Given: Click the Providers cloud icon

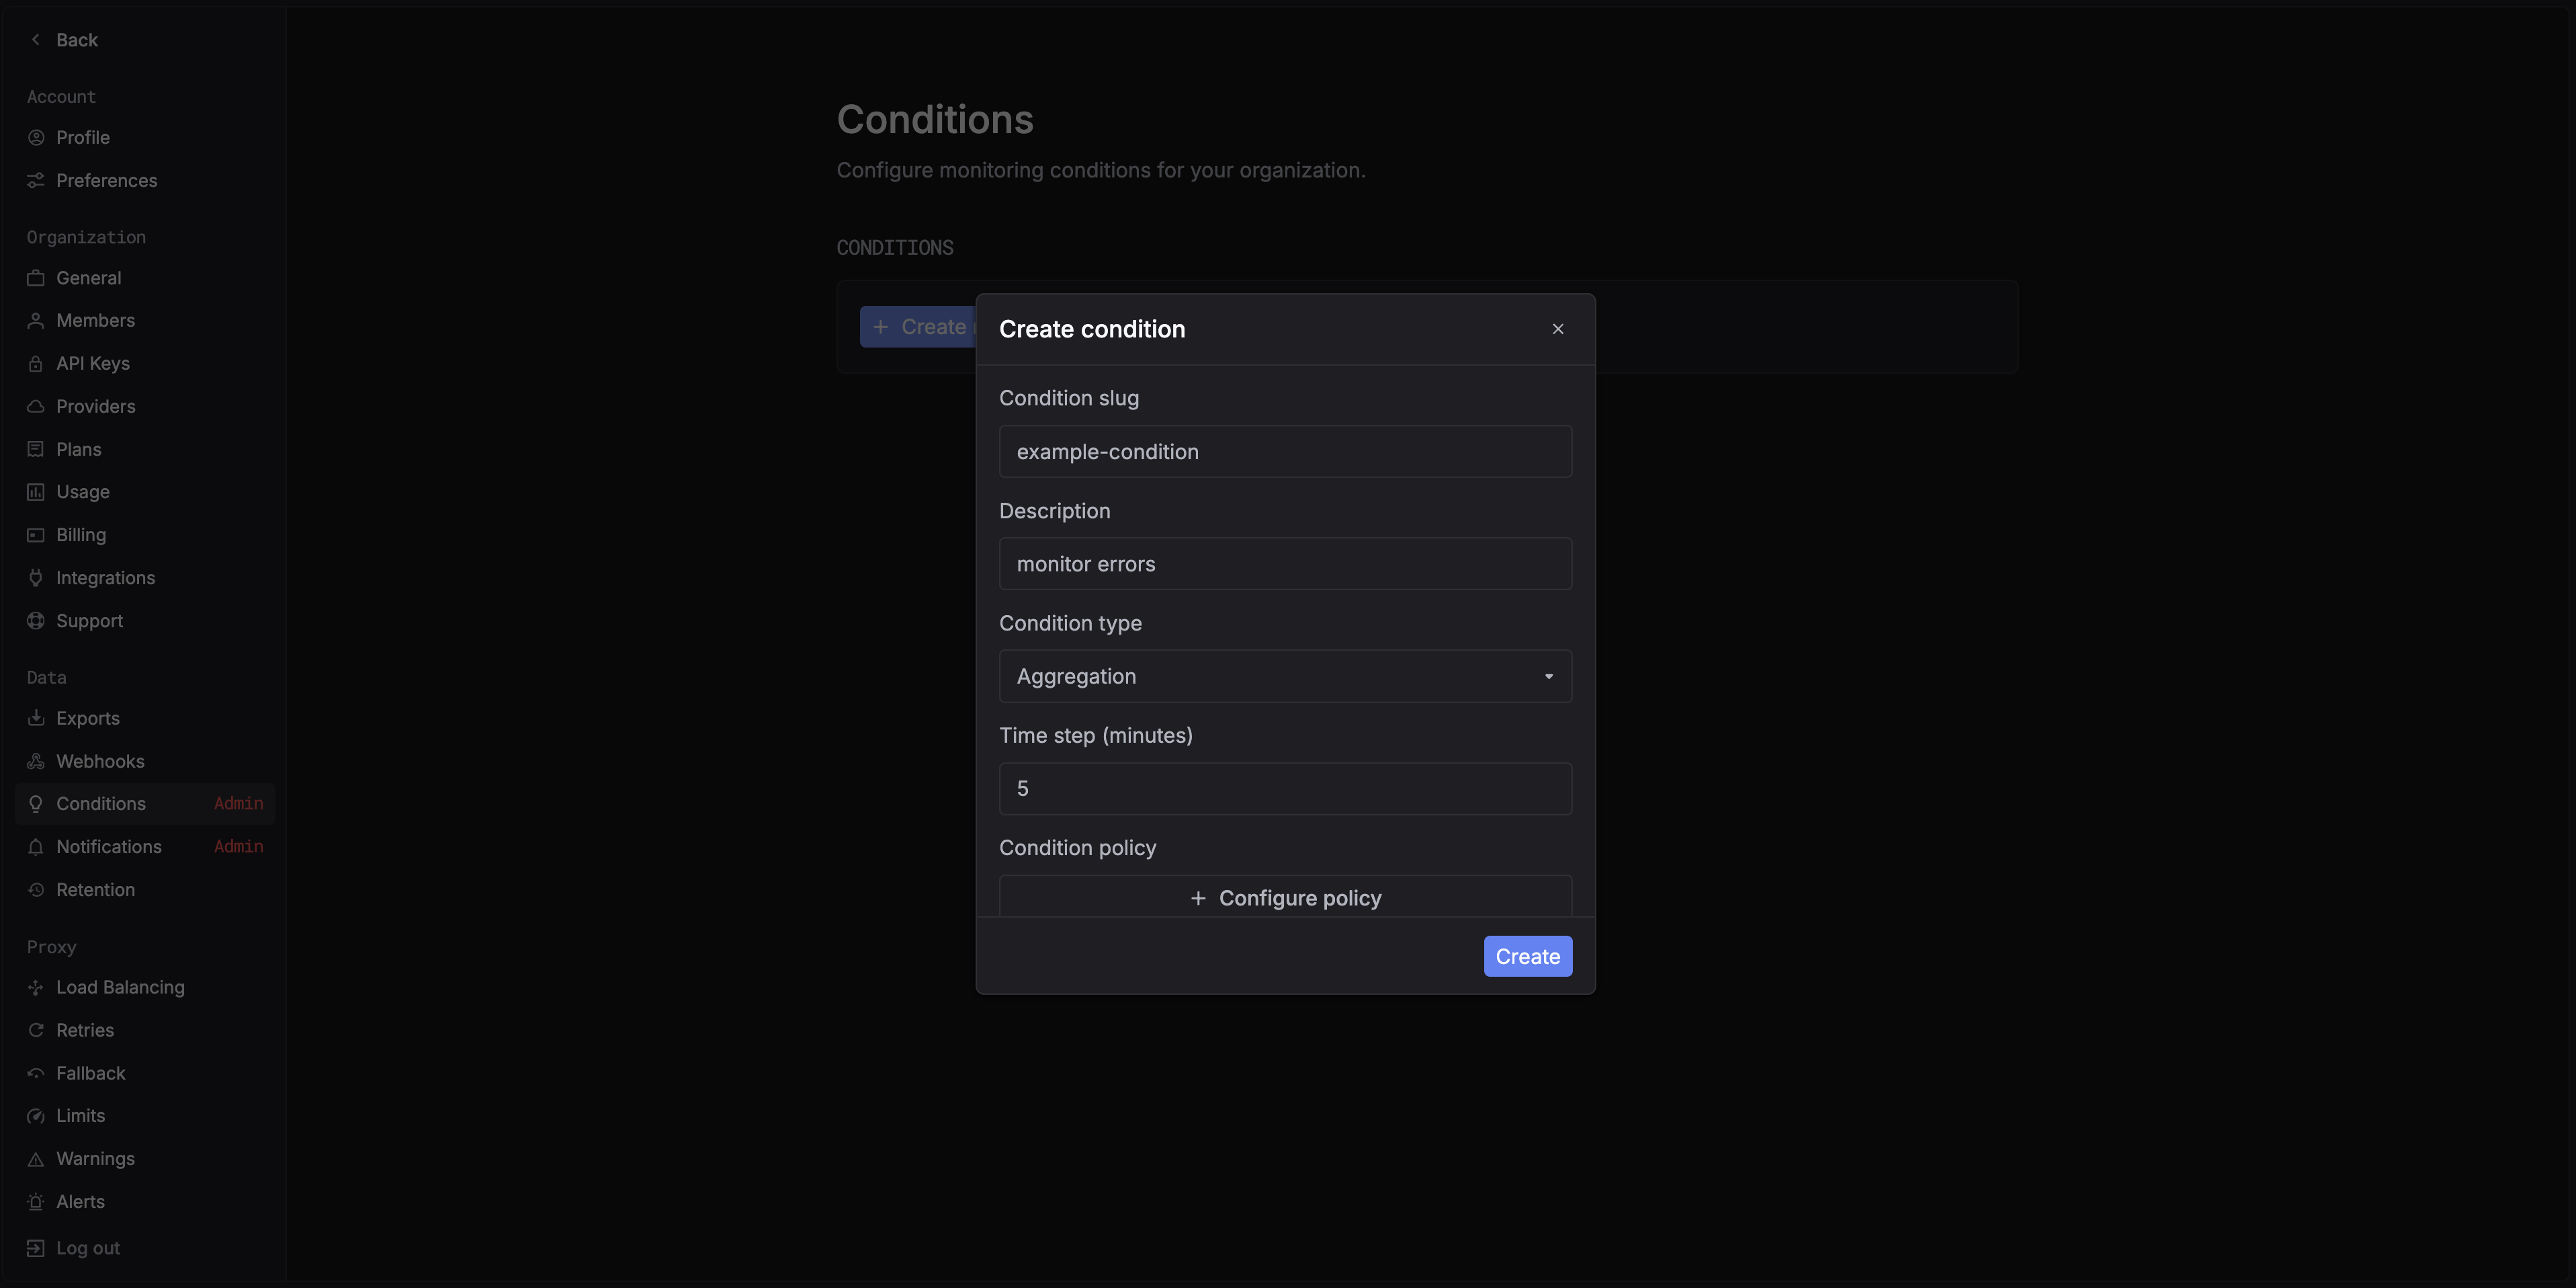Looking at the screenshot, I should click(36, 406).
